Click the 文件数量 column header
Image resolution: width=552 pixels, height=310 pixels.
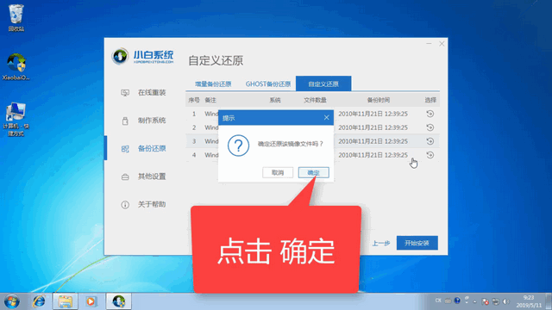tap(315, 100)
